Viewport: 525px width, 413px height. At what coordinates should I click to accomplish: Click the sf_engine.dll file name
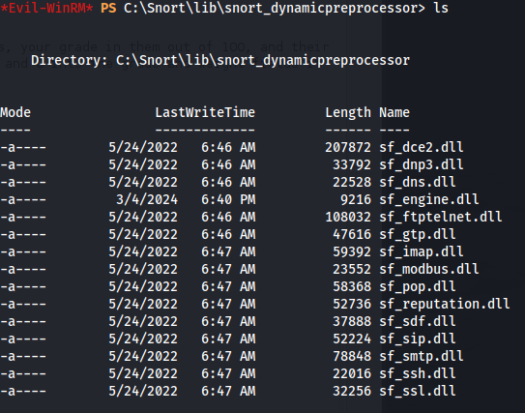tap(428, 199)
